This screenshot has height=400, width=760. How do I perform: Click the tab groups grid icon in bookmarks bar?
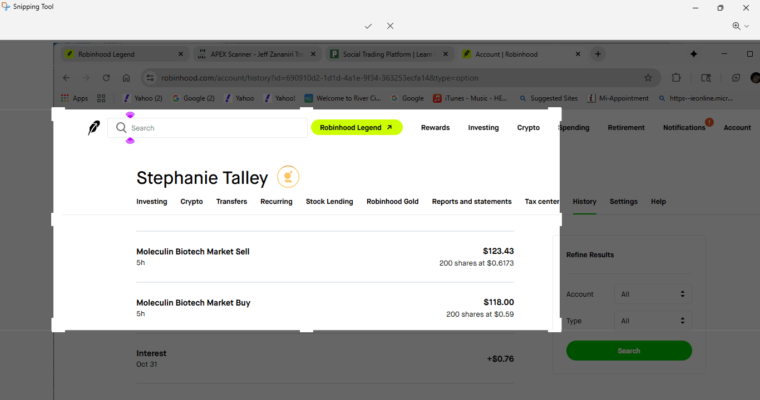click(101, 98)
